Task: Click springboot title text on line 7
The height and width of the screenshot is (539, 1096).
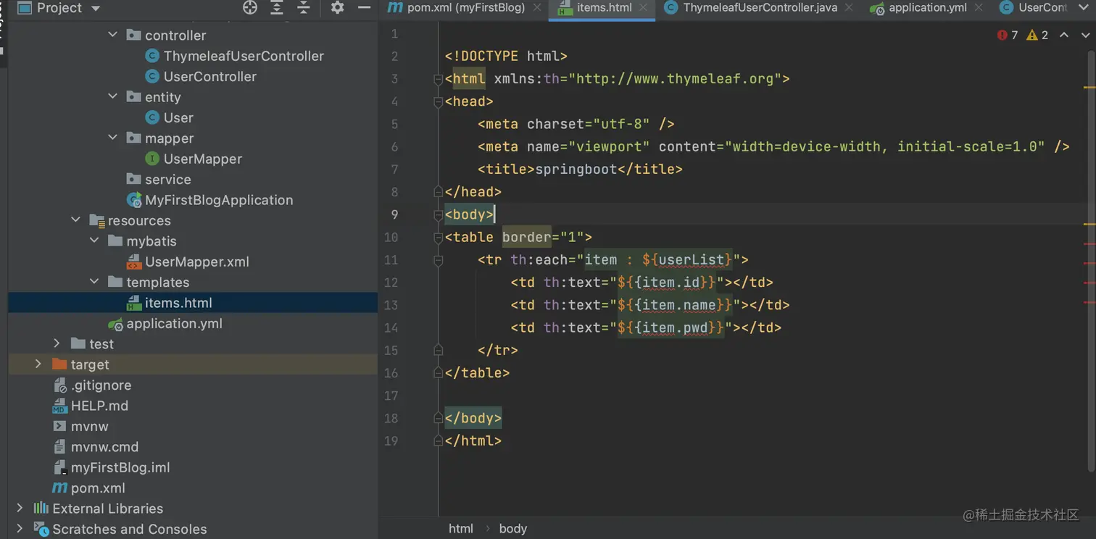Action: pyautogui.click(x=576, y=169)
